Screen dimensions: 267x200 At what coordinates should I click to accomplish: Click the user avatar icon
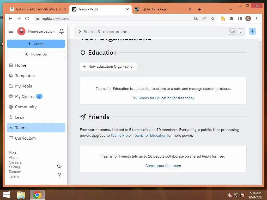tap(21, 31)
